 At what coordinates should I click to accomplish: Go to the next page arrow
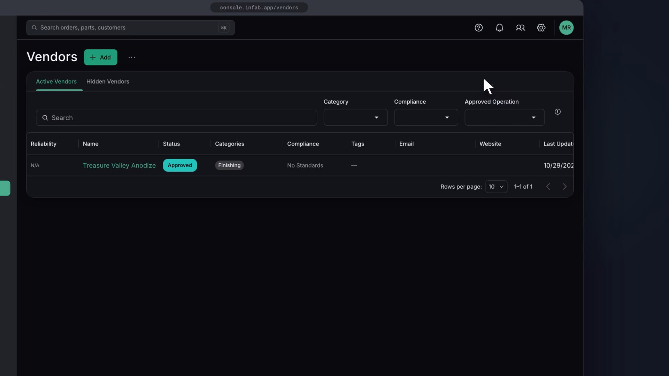pyautogui.click(x=564, y=187)
